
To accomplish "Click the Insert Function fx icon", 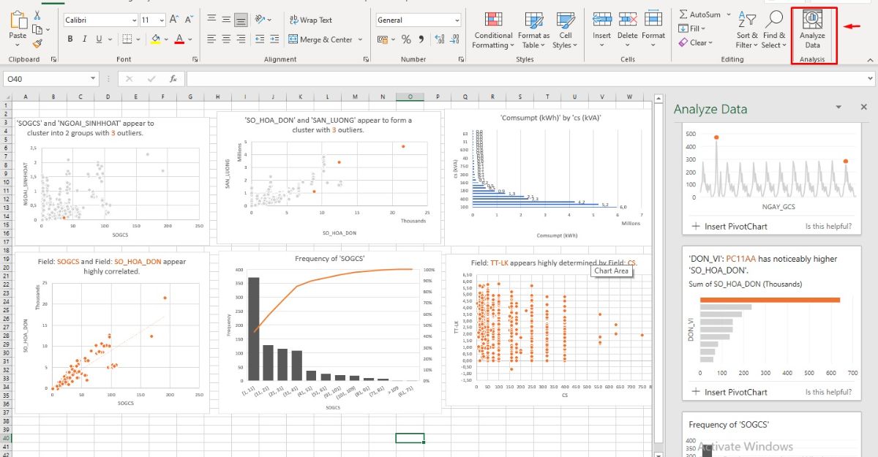I will point(173,78).
